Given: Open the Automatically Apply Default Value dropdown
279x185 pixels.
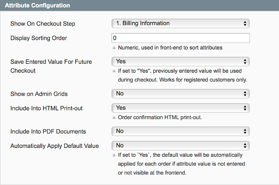Looking at the screenshot, I should coord(180,145).
